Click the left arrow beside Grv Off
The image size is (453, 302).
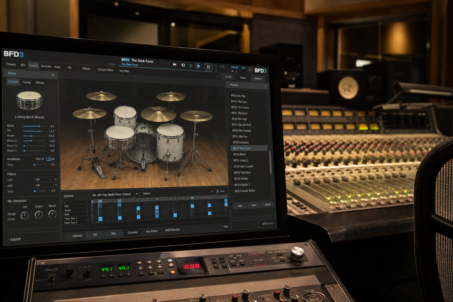[x=219, y=76]
